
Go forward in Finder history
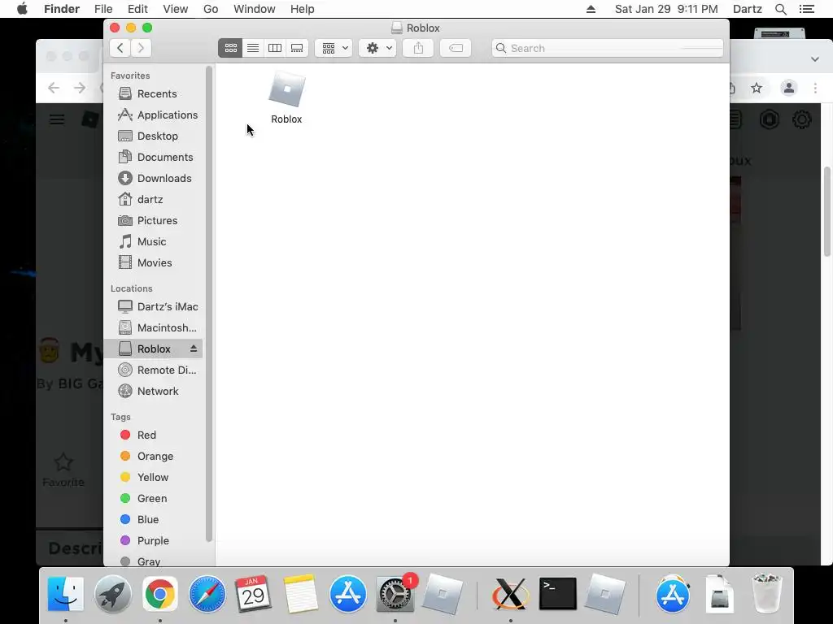coord(142,48)
